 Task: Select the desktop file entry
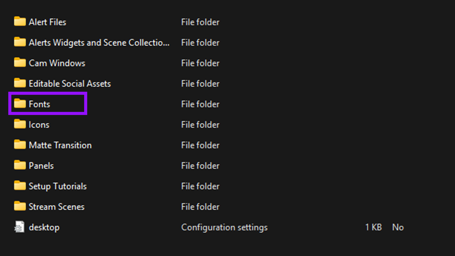(44, 227)
